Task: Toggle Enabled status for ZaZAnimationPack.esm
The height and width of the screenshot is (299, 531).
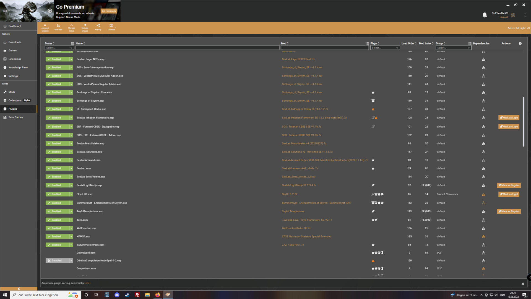Action: tap(57, 245)
